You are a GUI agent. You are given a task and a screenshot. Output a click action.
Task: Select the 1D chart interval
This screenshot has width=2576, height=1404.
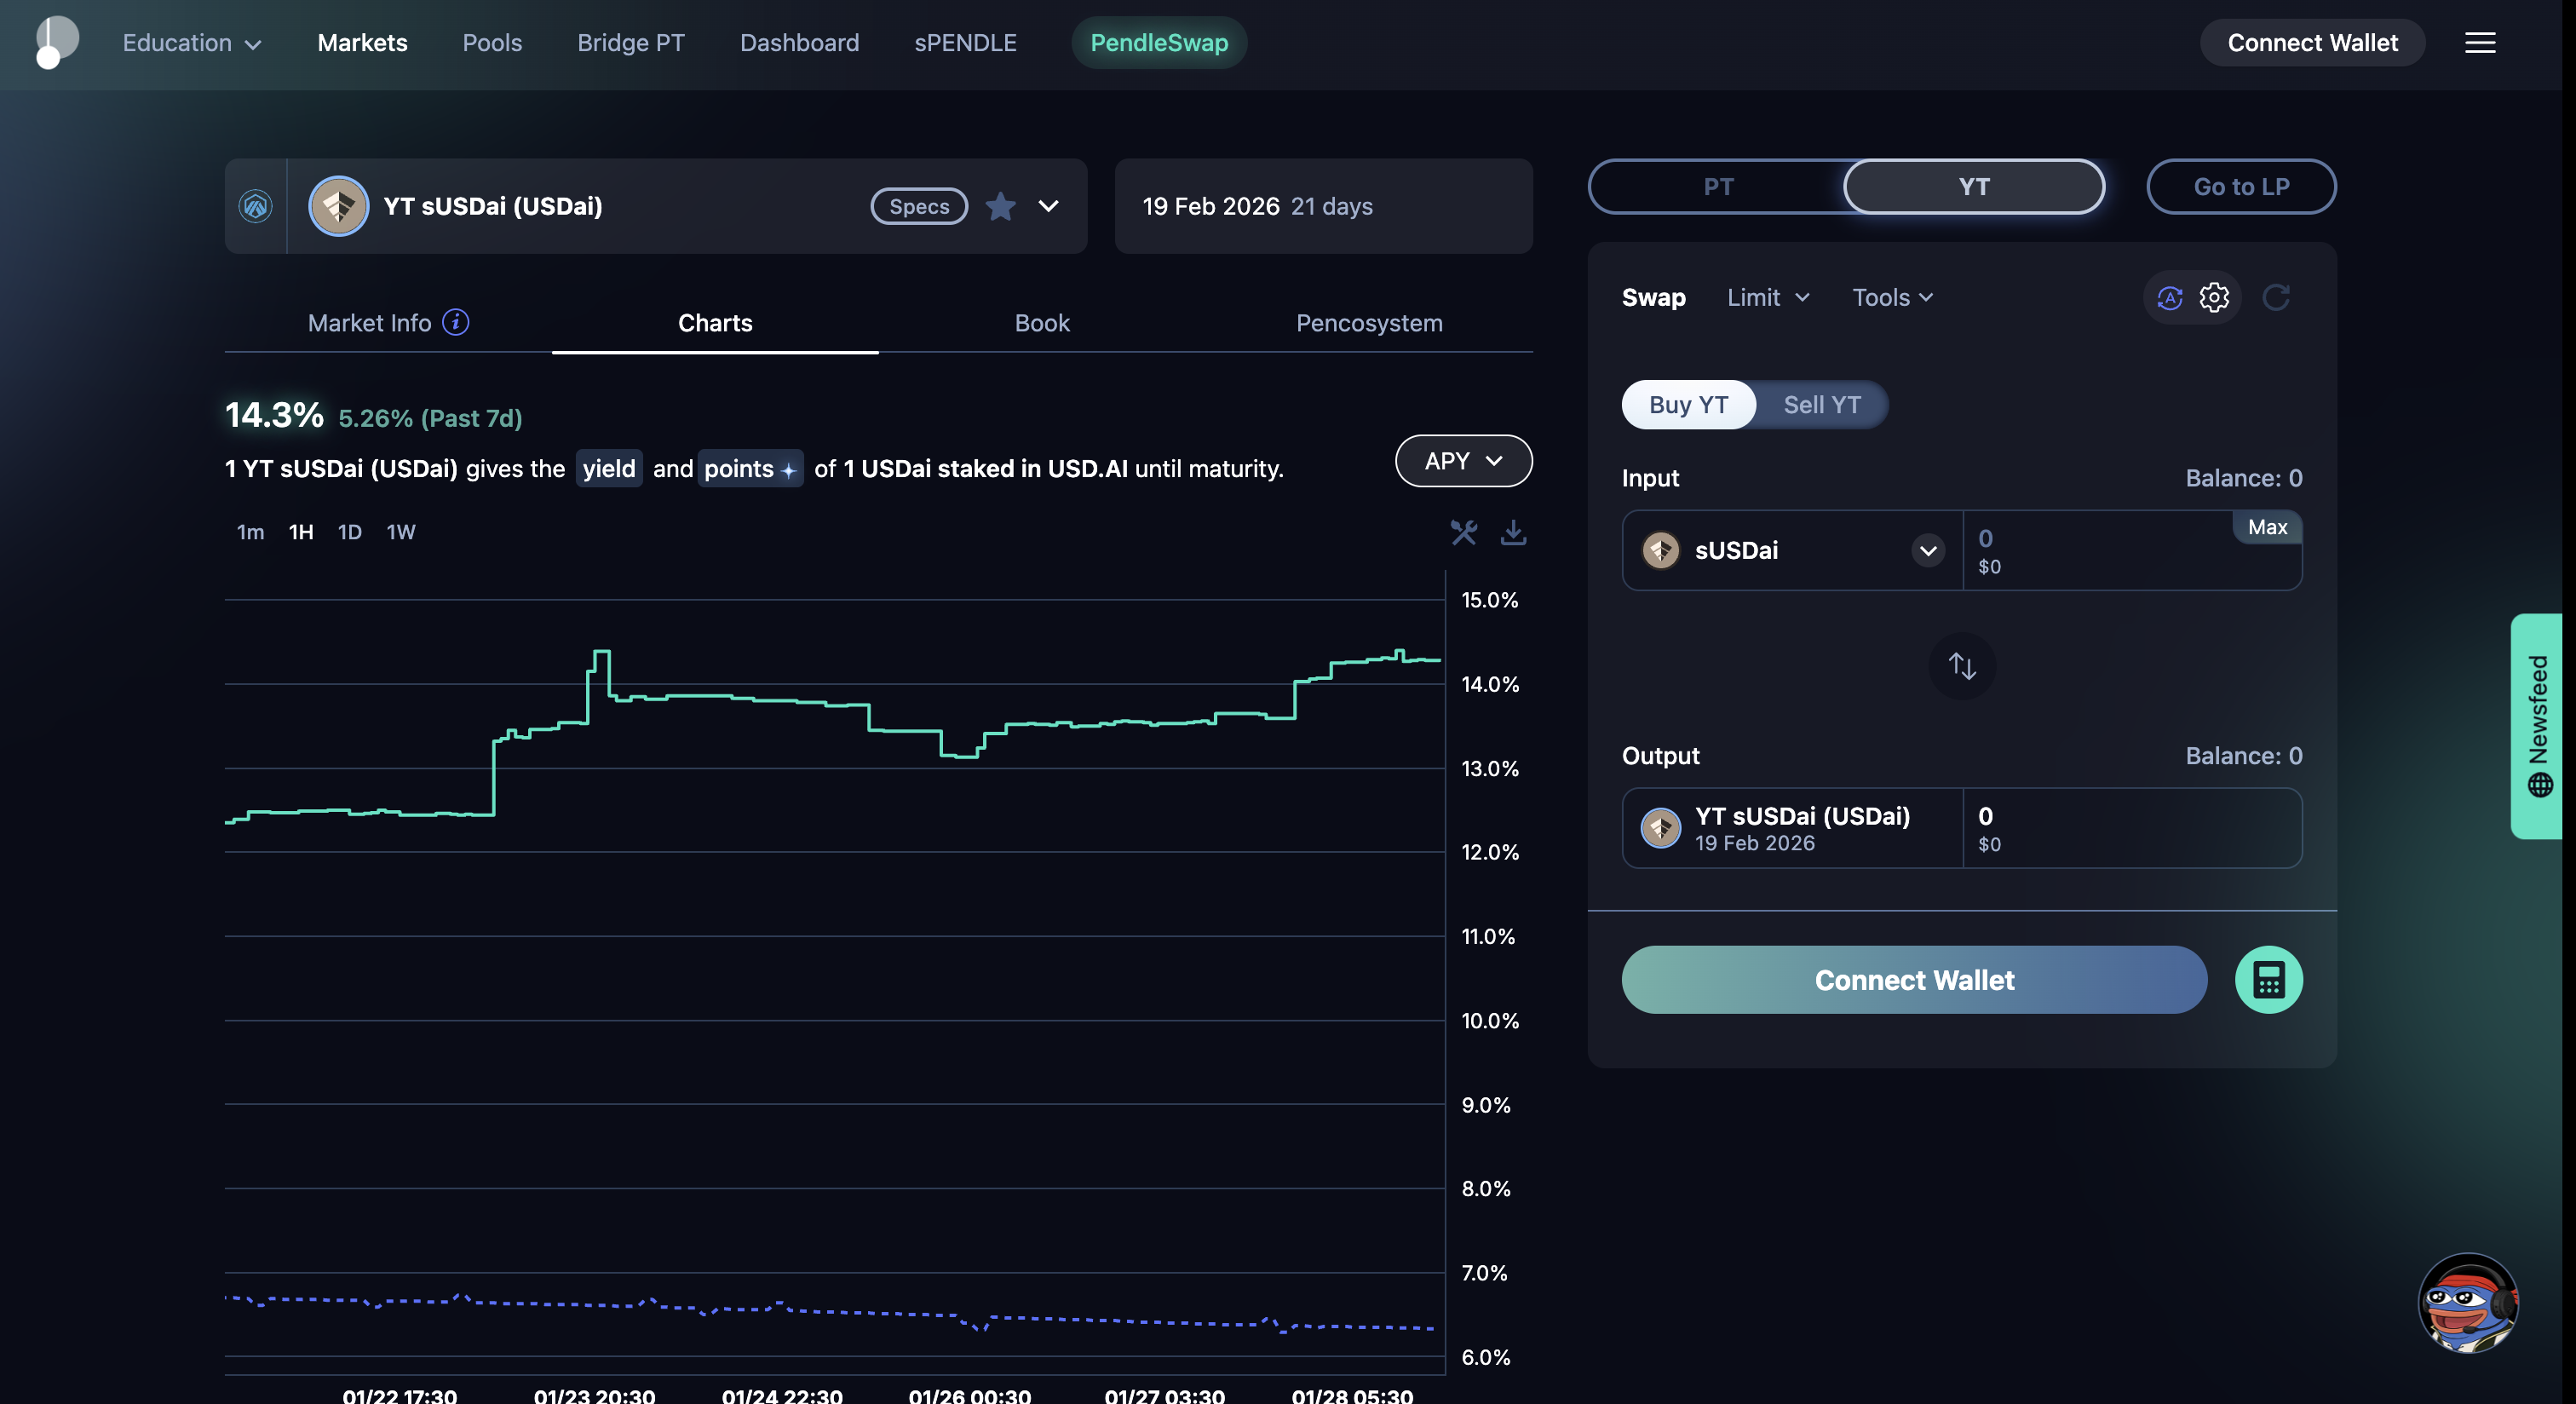click(349, 532)
